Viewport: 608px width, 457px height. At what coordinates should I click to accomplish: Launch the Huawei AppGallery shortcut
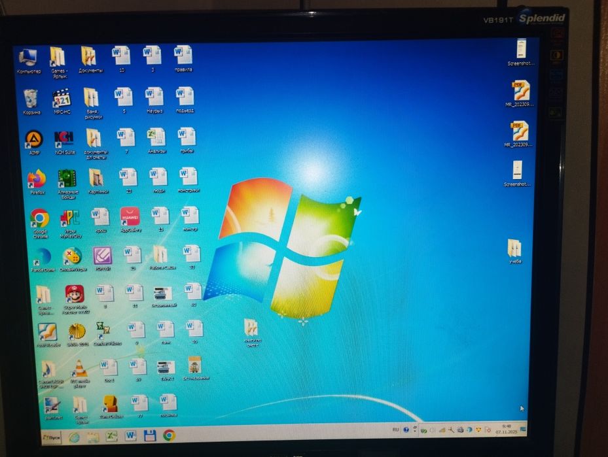tap(131, 220)
